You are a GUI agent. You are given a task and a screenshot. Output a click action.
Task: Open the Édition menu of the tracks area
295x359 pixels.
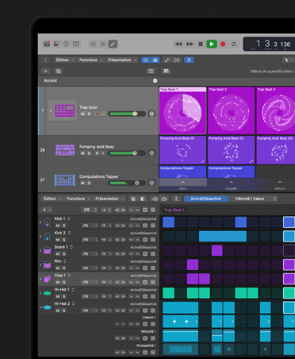pos(65,60)
